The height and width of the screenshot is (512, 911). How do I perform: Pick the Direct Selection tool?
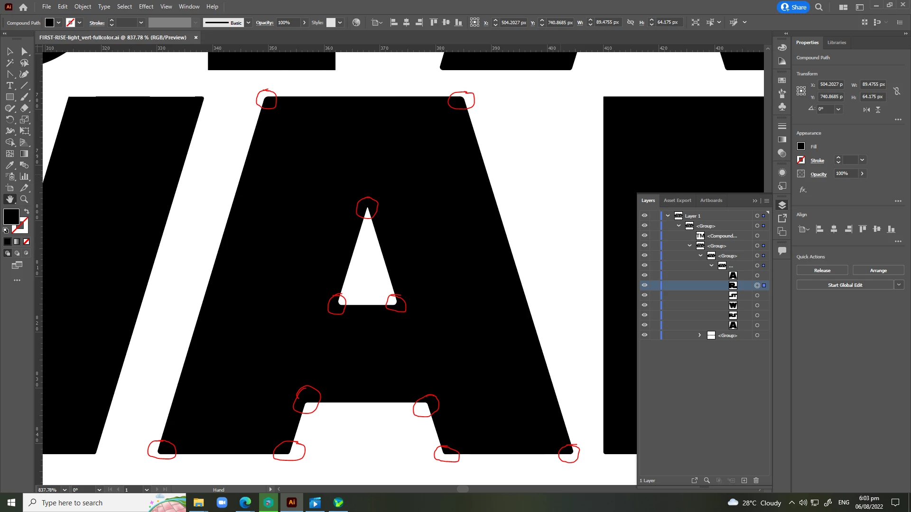click(24, 52)
